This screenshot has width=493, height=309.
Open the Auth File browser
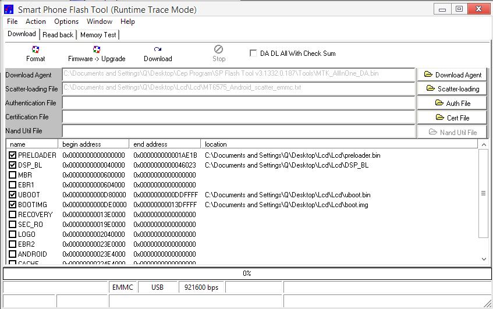coord(452,103)
